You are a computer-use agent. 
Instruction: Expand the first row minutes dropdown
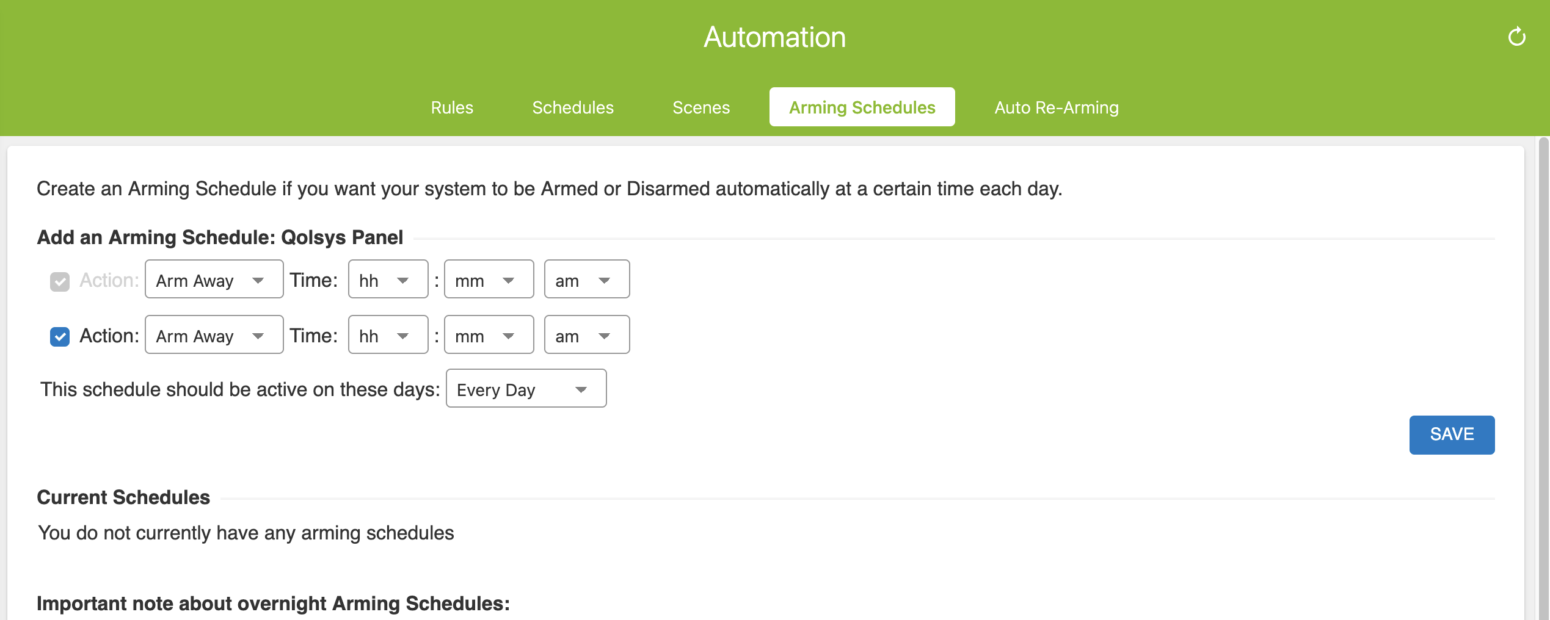[x=489, y=280]
